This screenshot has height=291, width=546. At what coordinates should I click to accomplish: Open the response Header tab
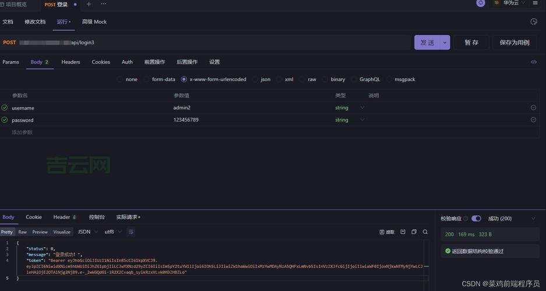click(65, 217)
